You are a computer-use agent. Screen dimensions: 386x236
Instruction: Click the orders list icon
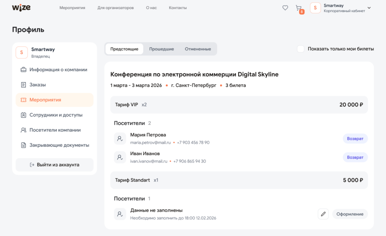pyautogui.click(x=23, y=85)
